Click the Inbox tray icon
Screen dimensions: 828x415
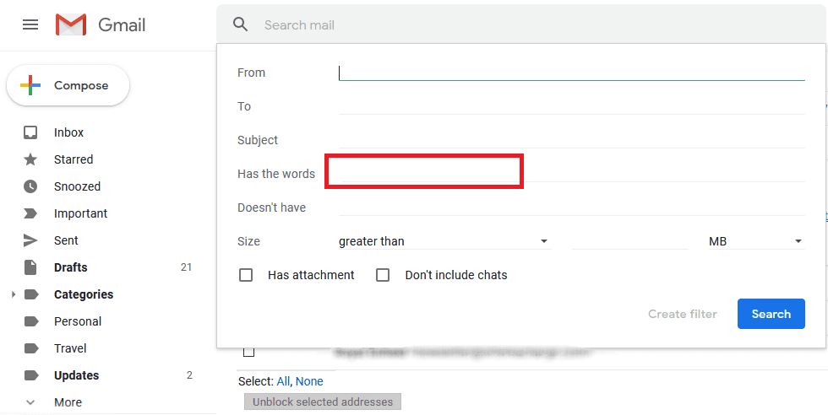coord(30,132)
